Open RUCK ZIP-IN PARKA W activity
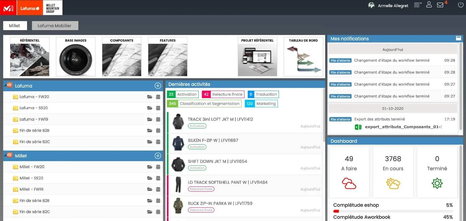Image resolution: width=466 pixels, height=221 pixels. pos(245,207)
